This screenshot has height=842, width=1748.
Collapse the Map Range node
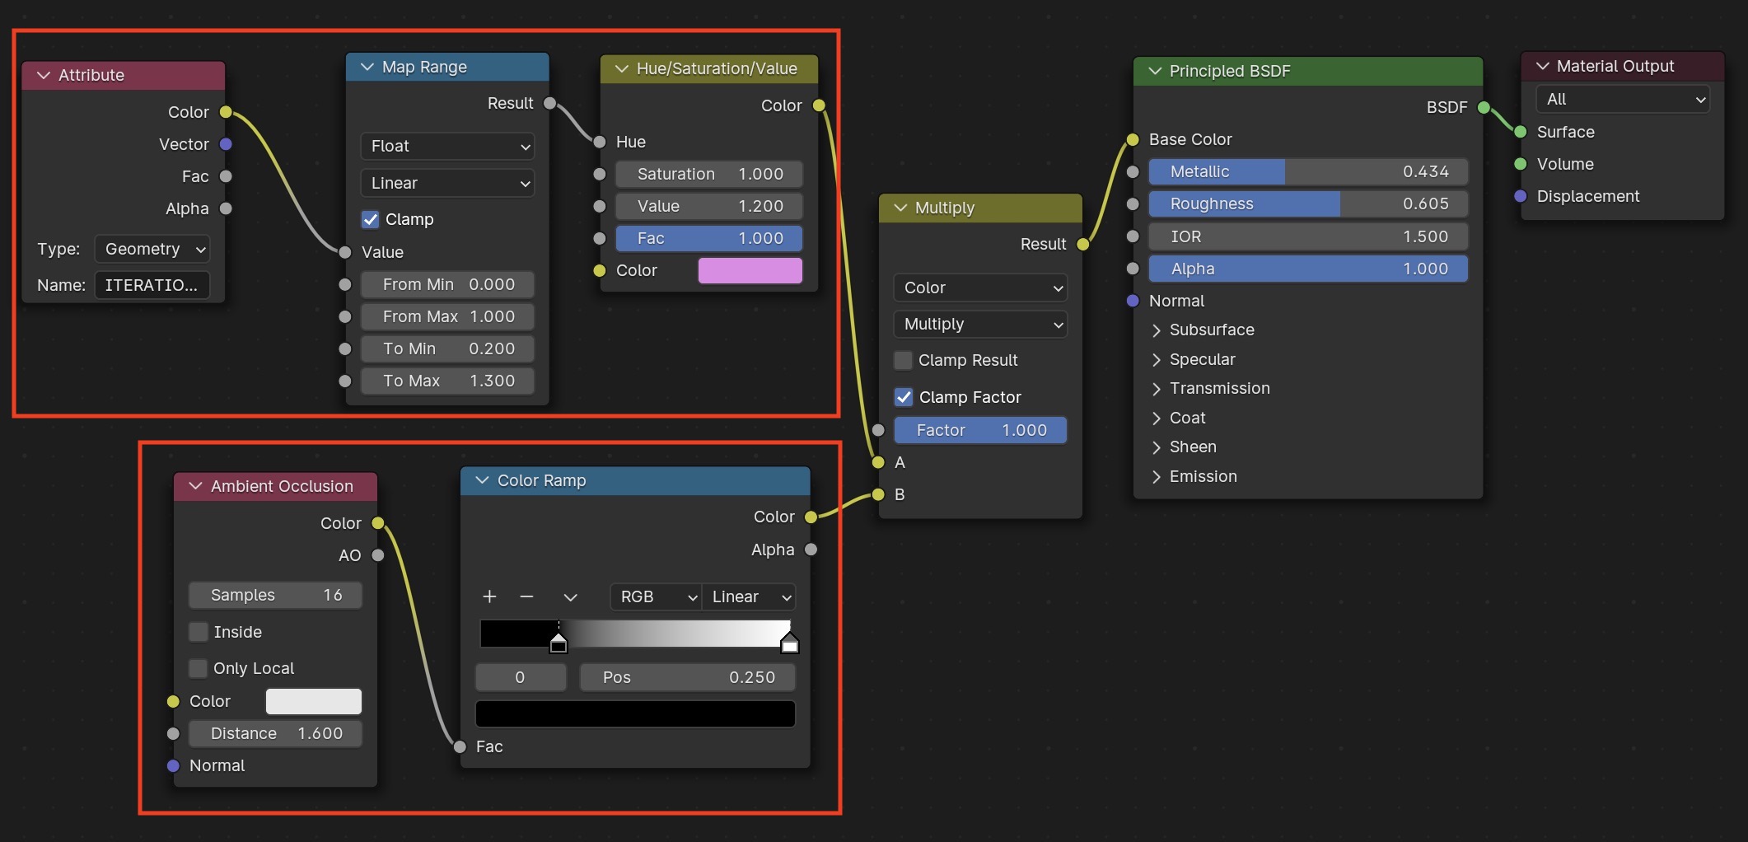(367, 67)
